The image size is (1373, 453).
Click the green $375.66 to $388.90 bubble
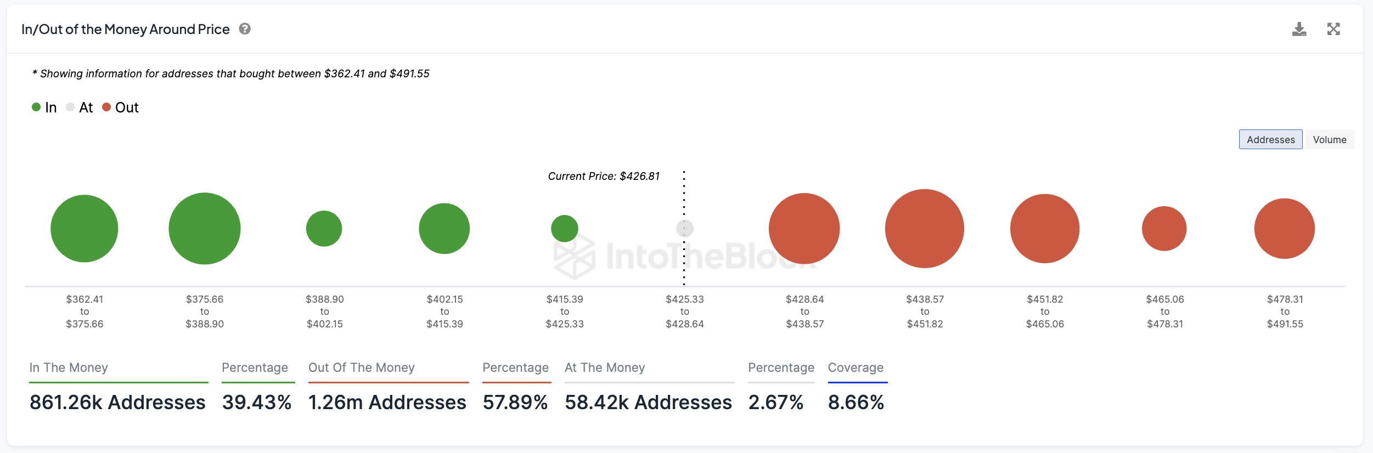pyautogui.click(x=205, y=229)
